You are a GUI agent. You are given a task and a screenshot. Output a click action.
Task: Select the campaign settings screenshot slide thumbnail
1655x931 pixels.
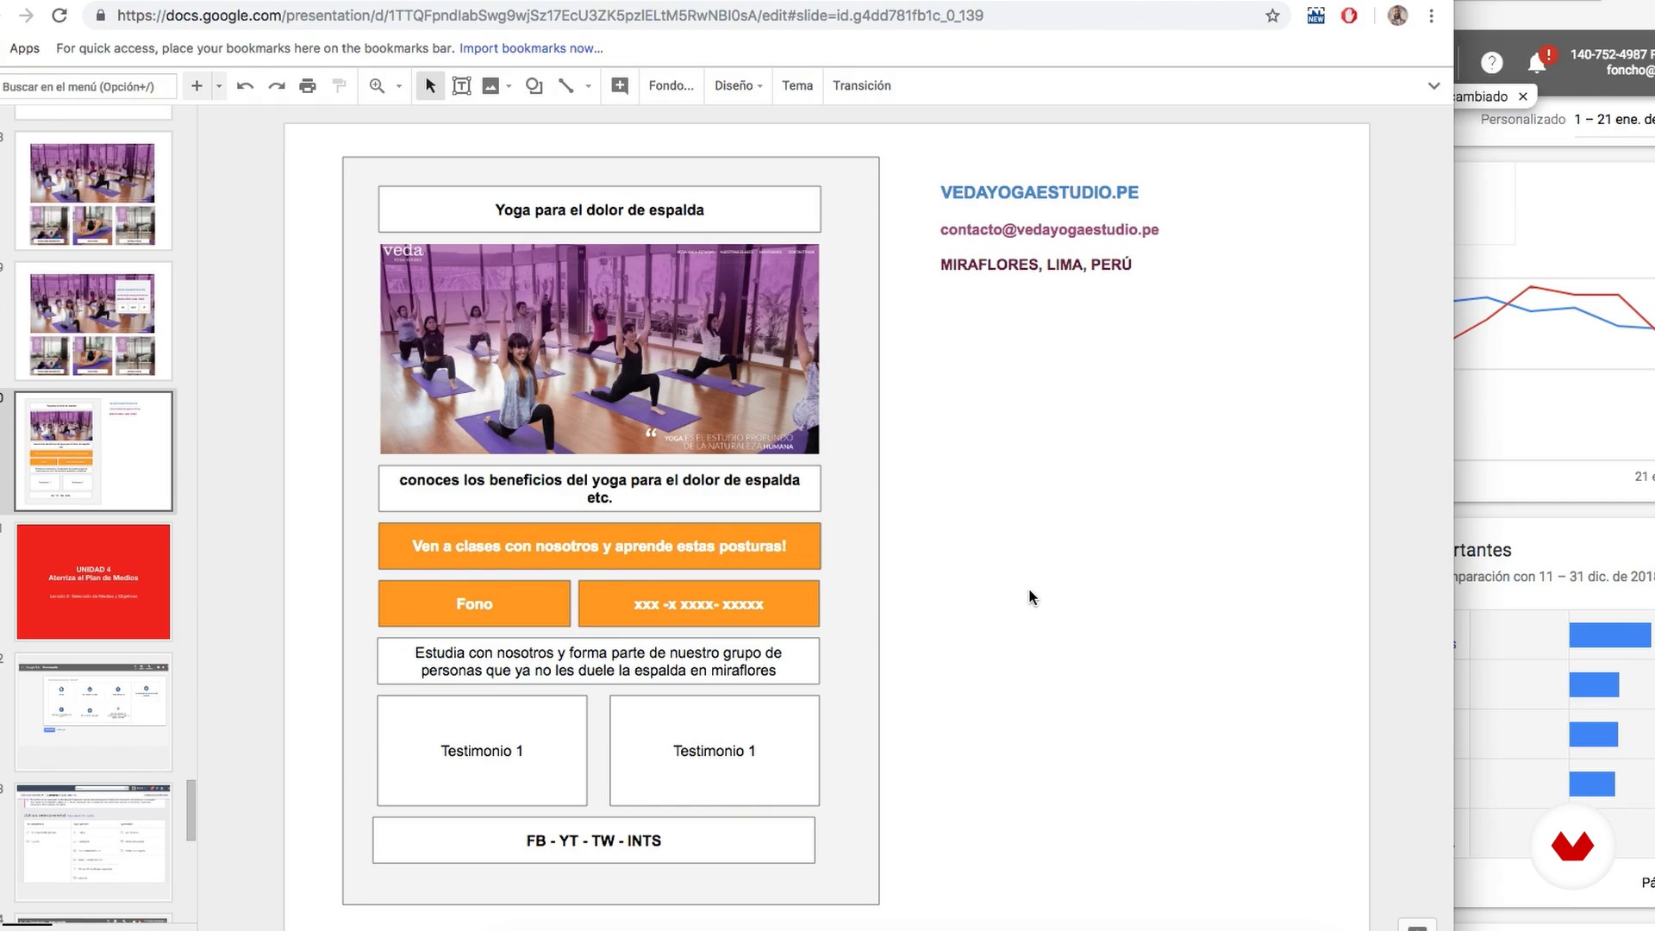point(93,842)
